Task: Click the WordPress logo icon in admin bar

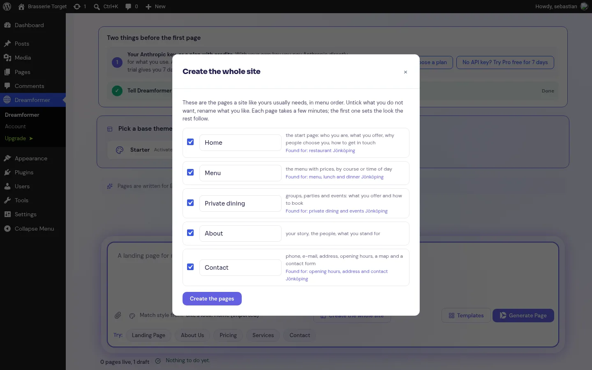Action: 7,7
